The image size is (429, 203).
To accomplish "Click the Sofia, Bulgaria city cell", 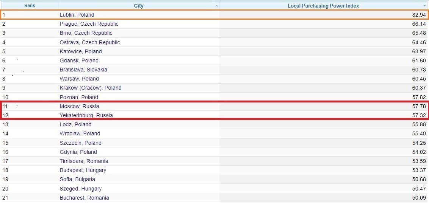I will tap(77, 179).
